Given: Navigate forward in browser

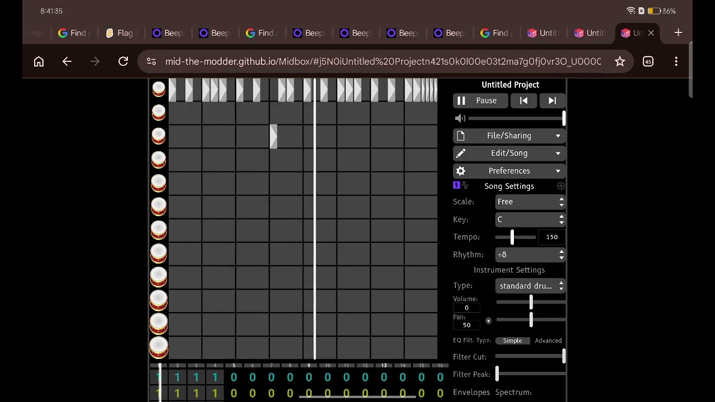Looking at the screenshot, I should pyautogui.click(x=95, y=61).
